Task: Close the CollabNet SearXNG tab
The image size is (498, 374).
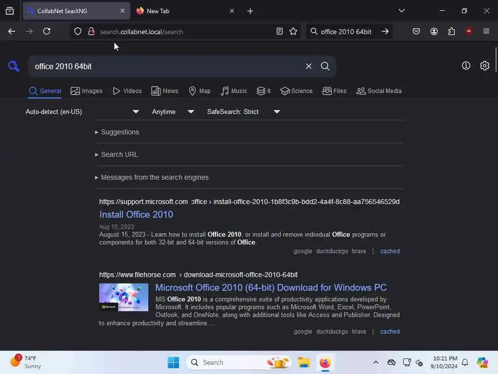Action: [123, 11]
